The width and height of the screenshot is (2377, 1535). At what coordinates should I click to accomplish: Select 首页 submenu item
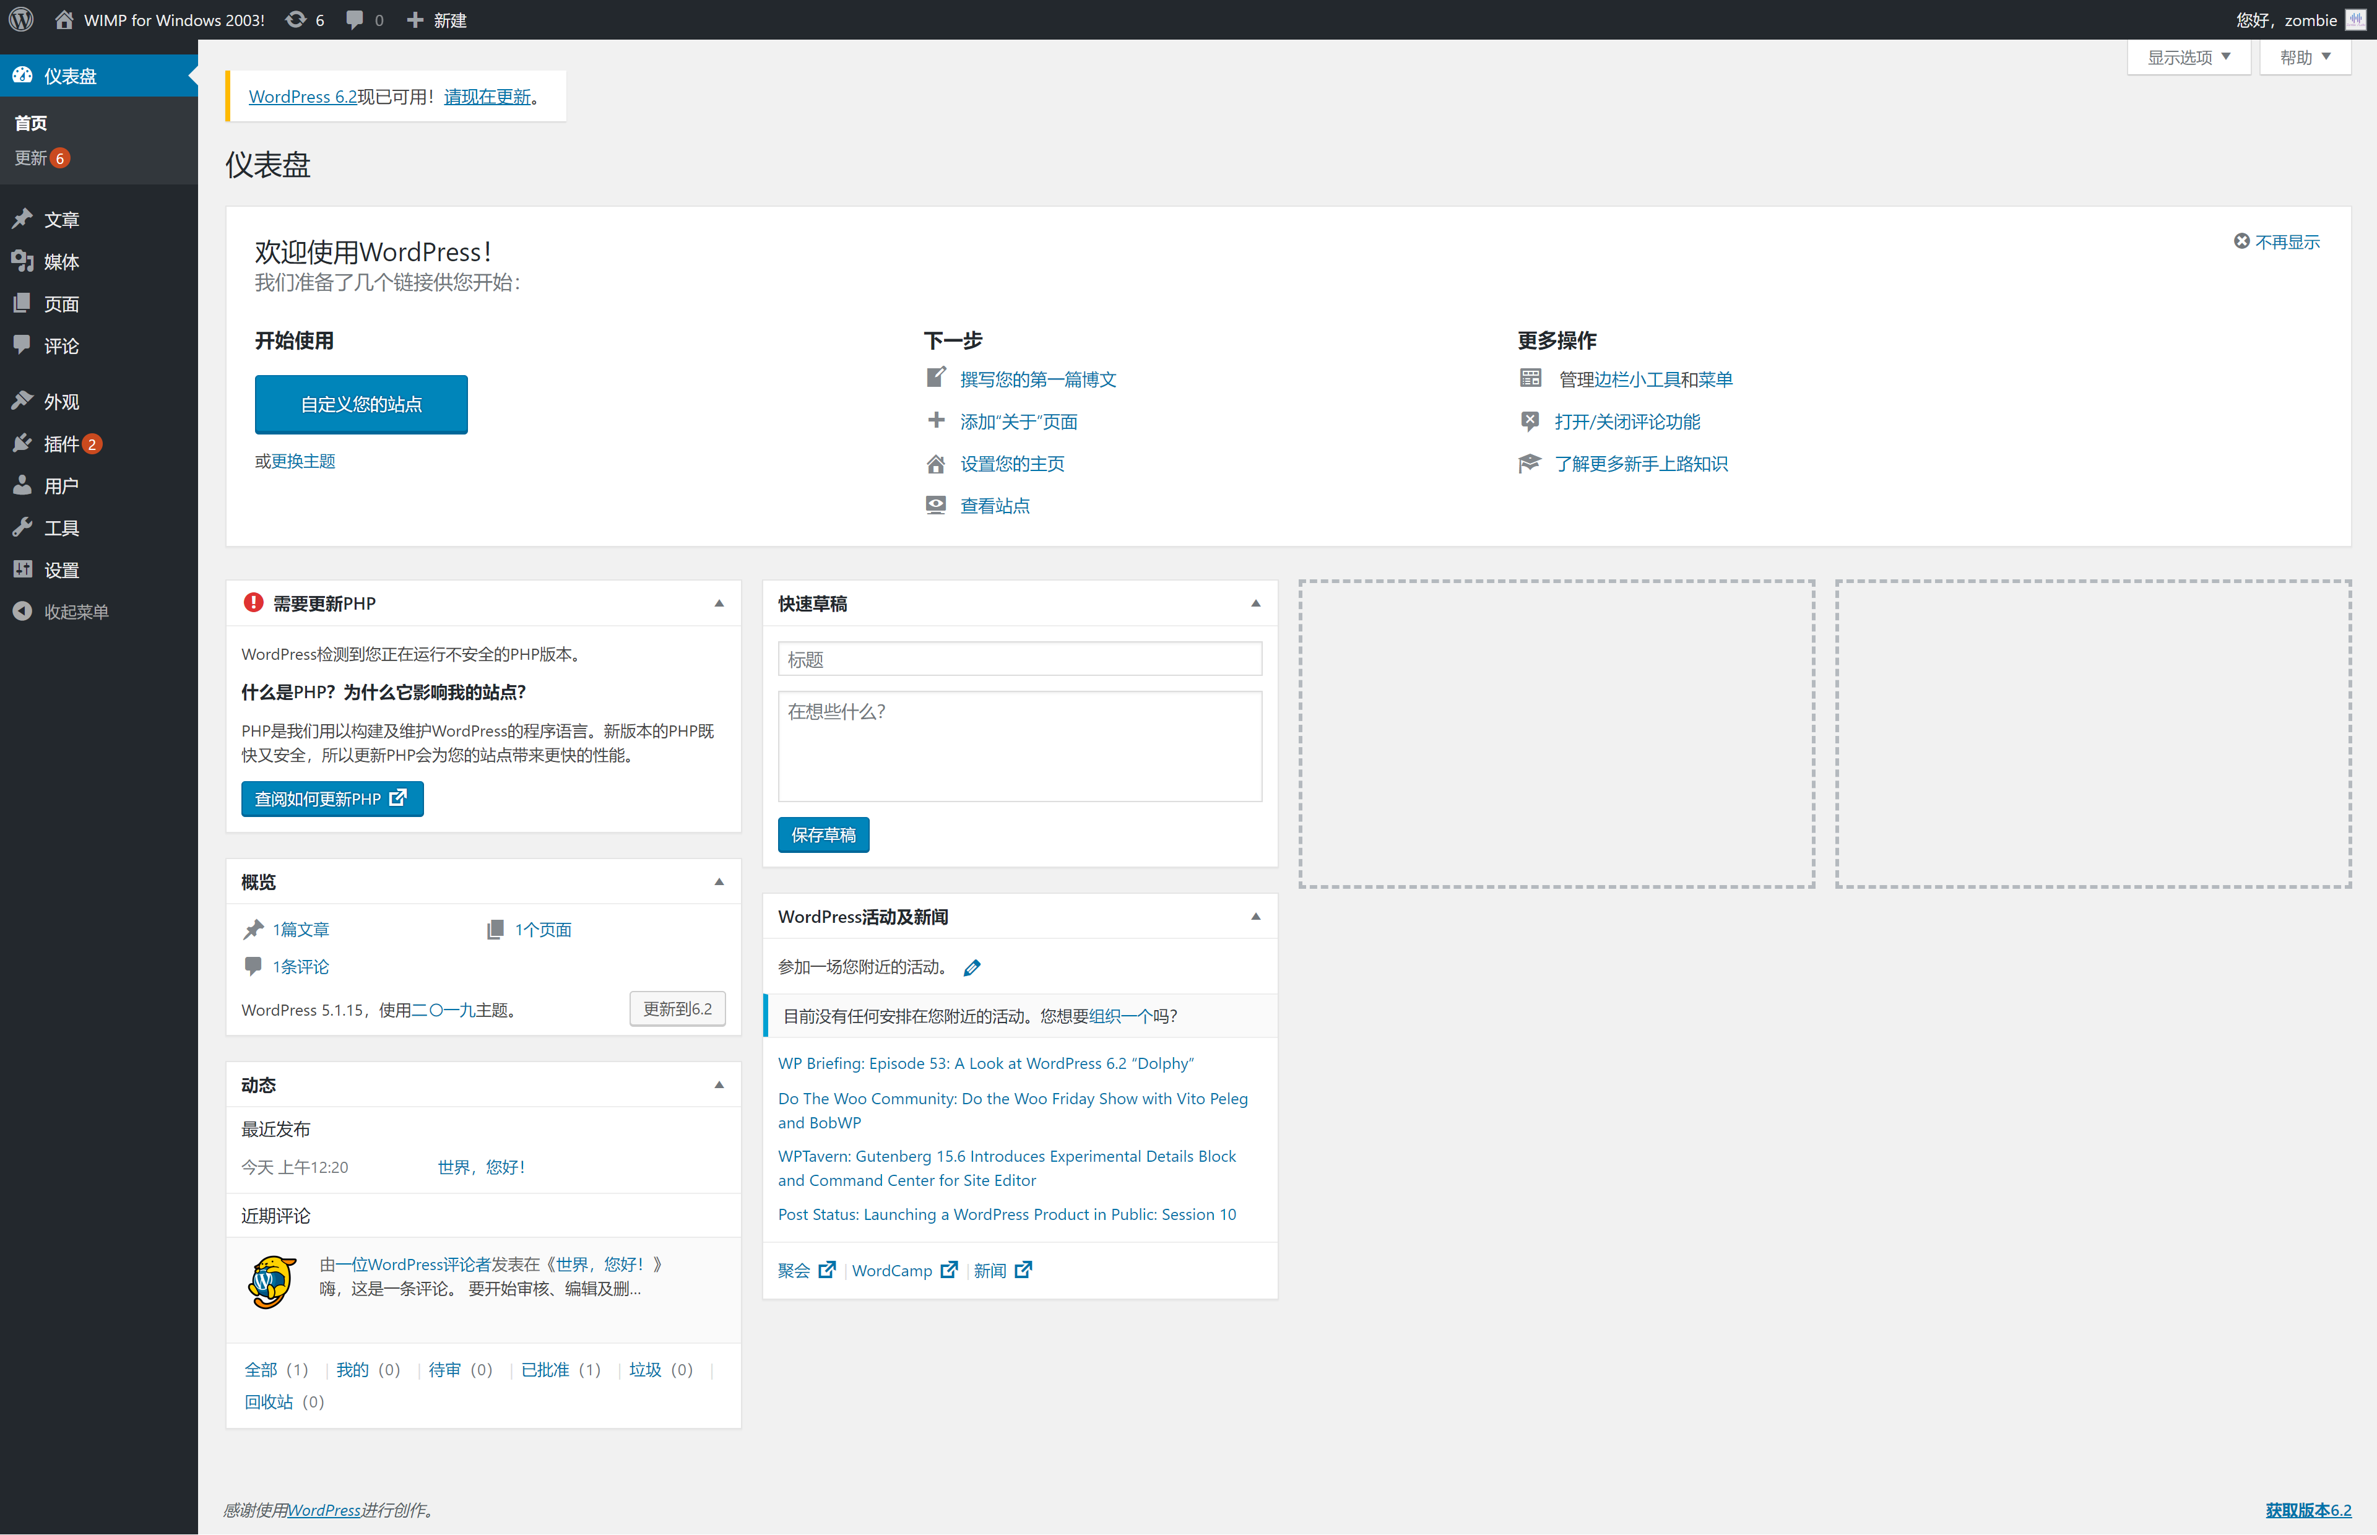point(31,123)
